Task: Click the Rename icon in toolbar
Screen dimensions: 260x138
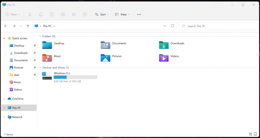Action: pyautogui.click(x=63, y=14)
